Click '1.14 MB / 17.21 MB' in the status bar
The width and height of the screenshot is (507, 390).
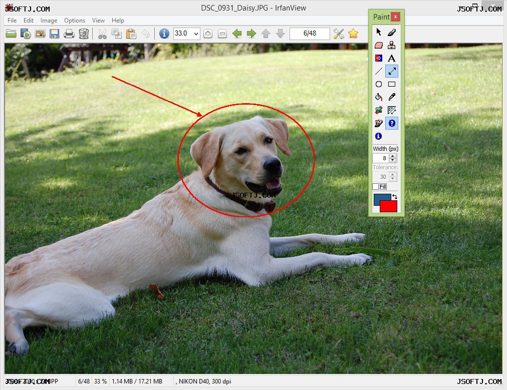click(137, 381)
